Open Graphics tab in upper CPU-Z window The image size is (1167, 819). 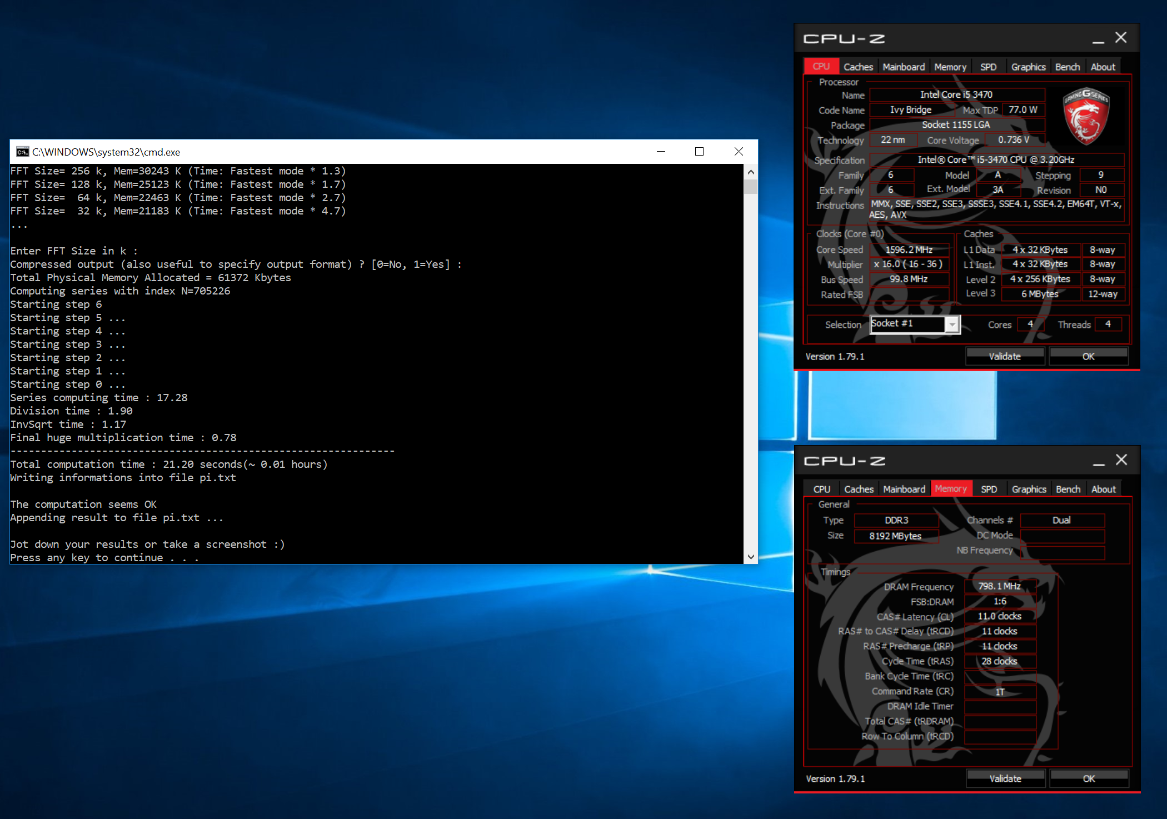(1028, 67)
